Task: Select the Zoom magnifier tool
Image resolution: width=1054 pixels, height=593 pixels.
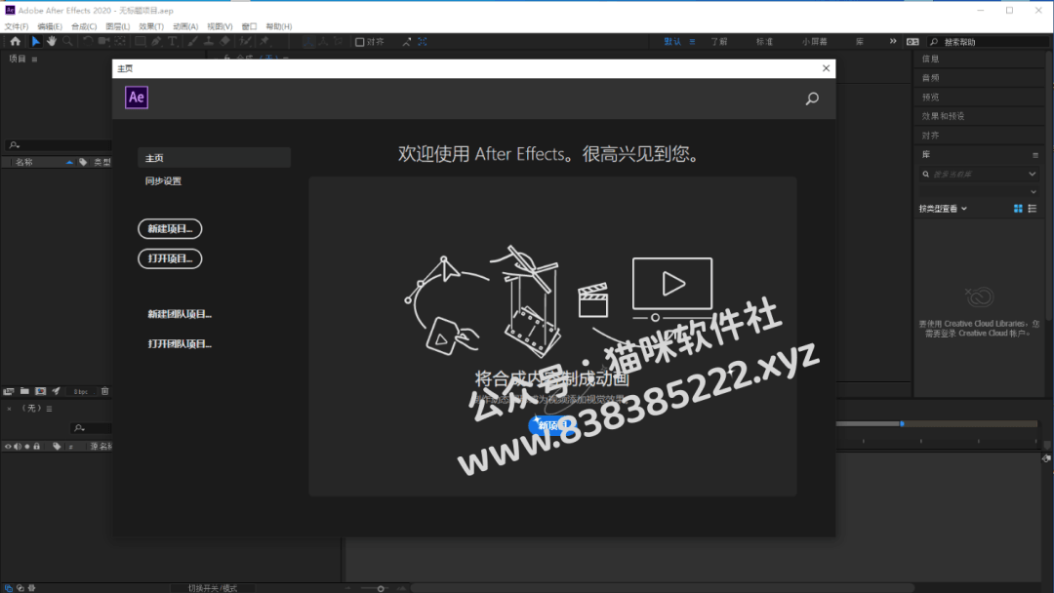Action: click(67, 42)
